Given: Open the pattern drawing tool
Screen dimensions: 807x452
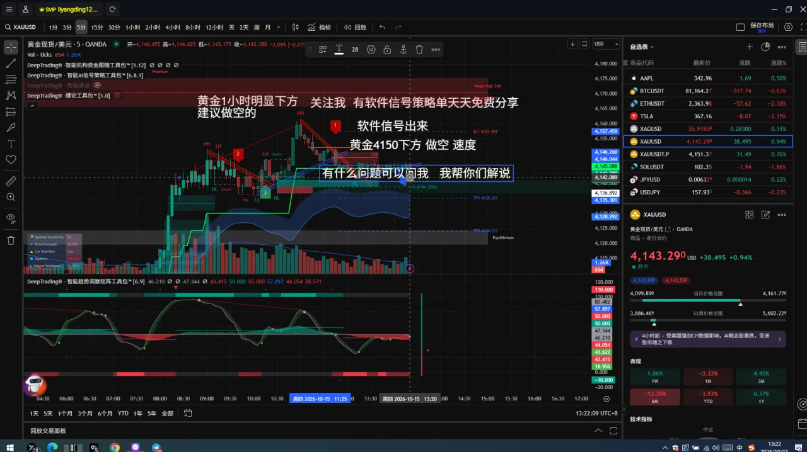Looking at the screenshot, I should (x=11, y=95).
